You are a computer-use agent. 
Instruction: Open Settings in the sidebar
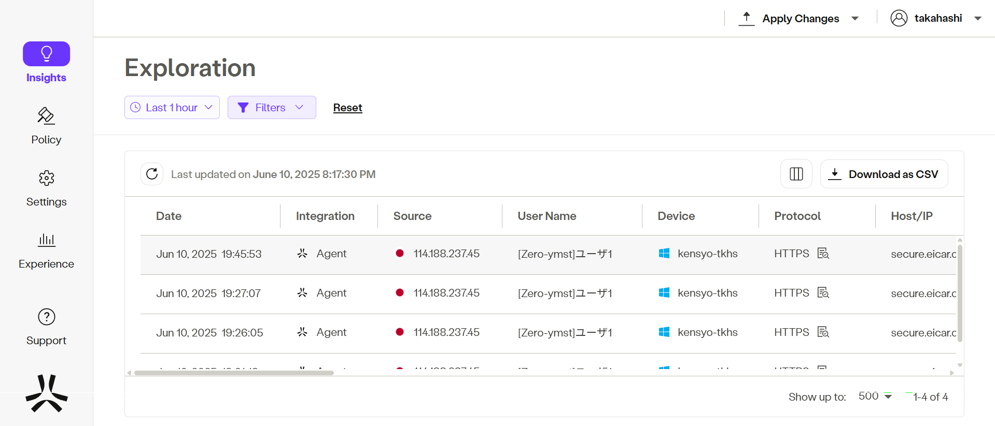click(x=46, y=188)
